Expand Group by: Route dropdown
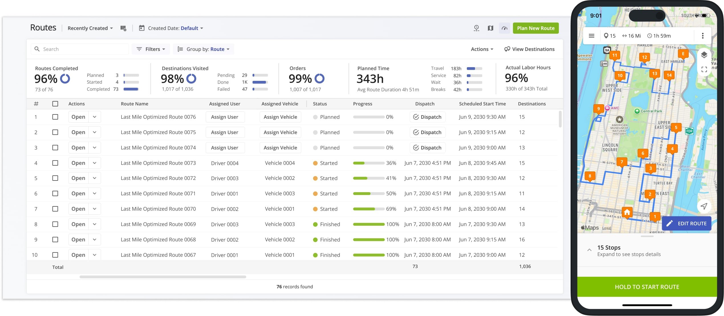724x316 pixels. 204,49
